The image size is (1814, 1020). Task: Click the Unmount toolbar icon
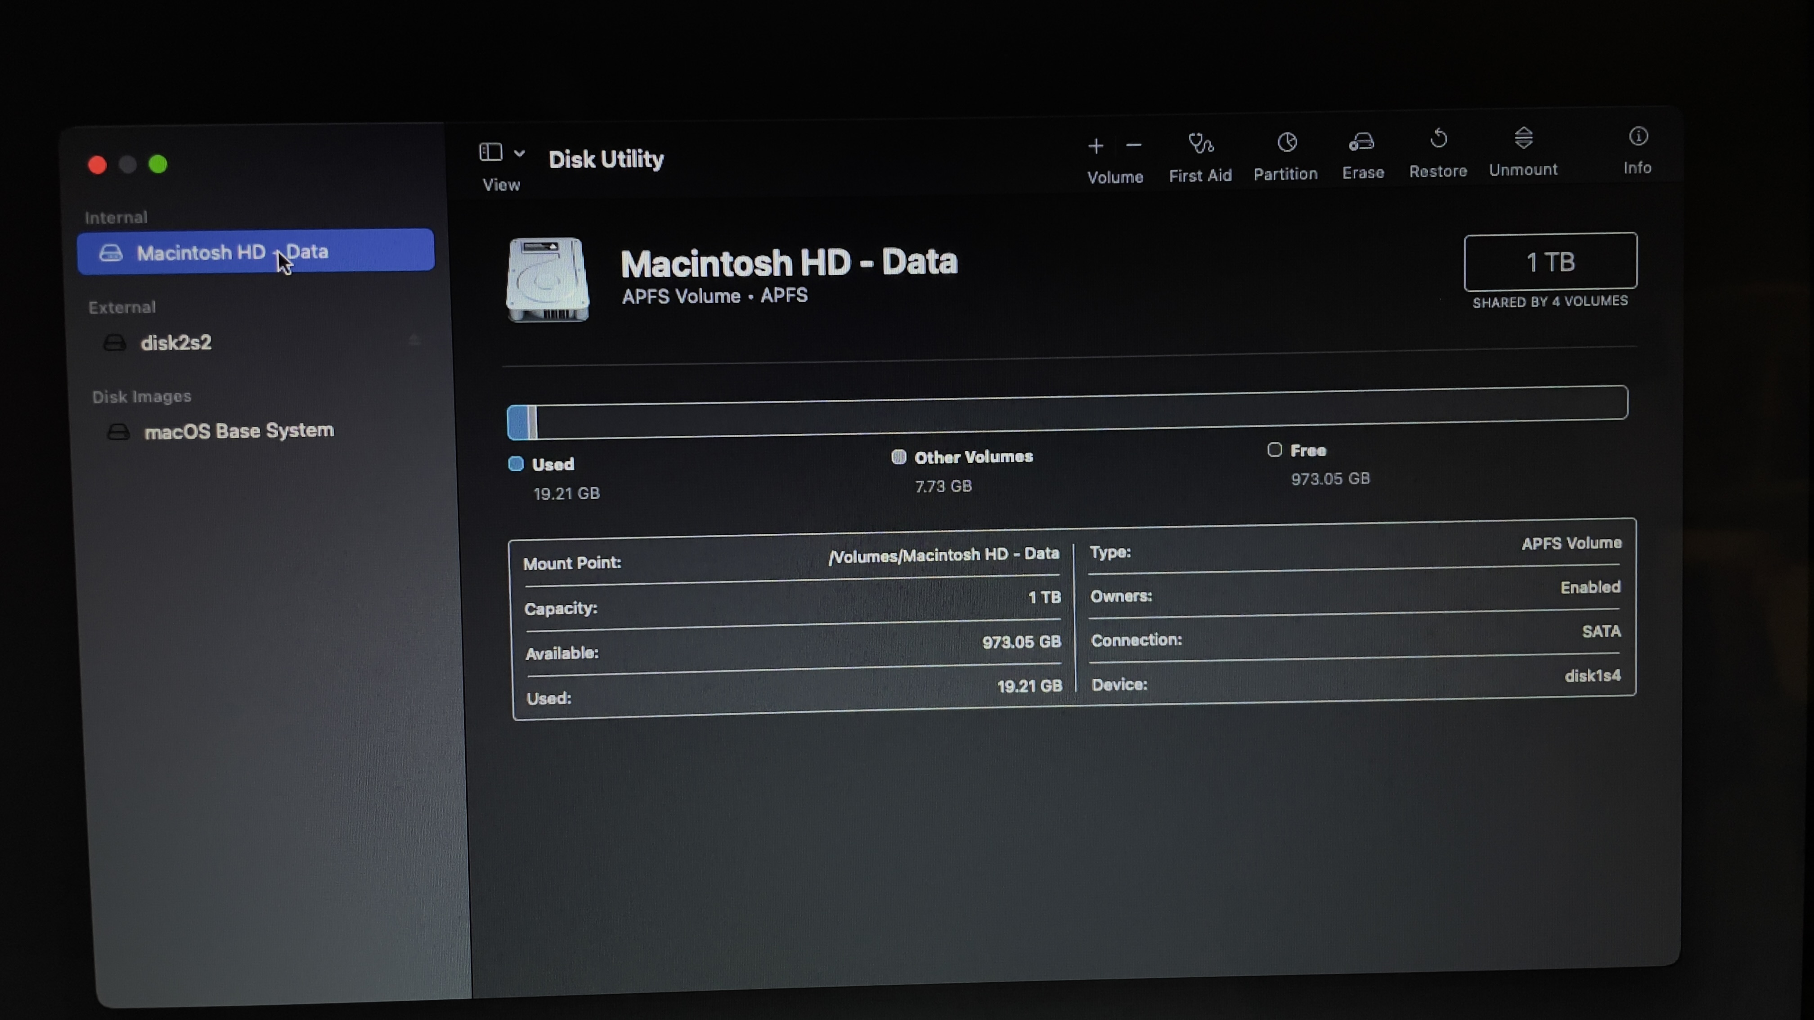tap(1524, 138)
